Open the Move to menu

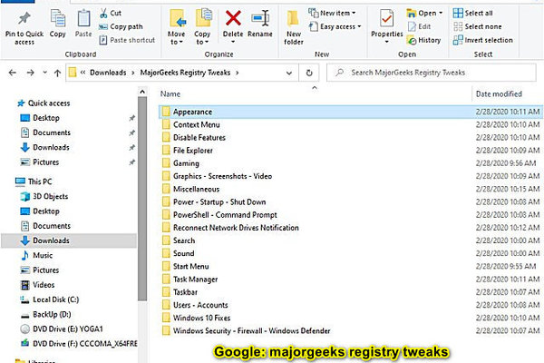point(176,26)
